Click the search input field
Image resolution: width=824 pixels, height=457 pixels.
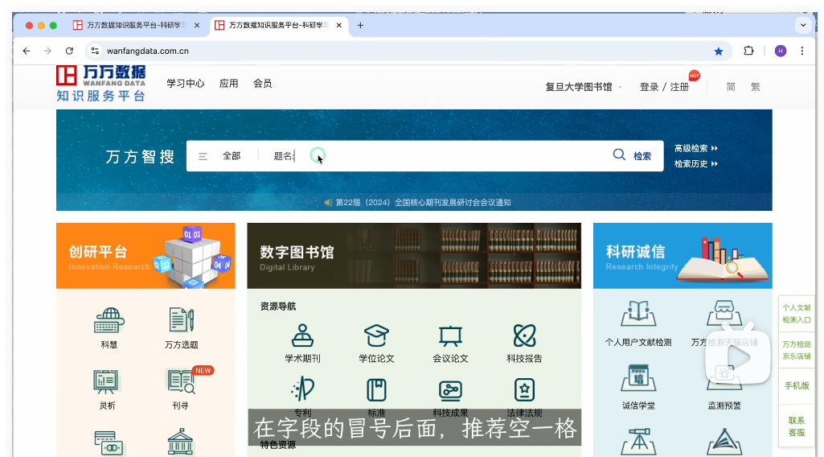tap(437, 155)
